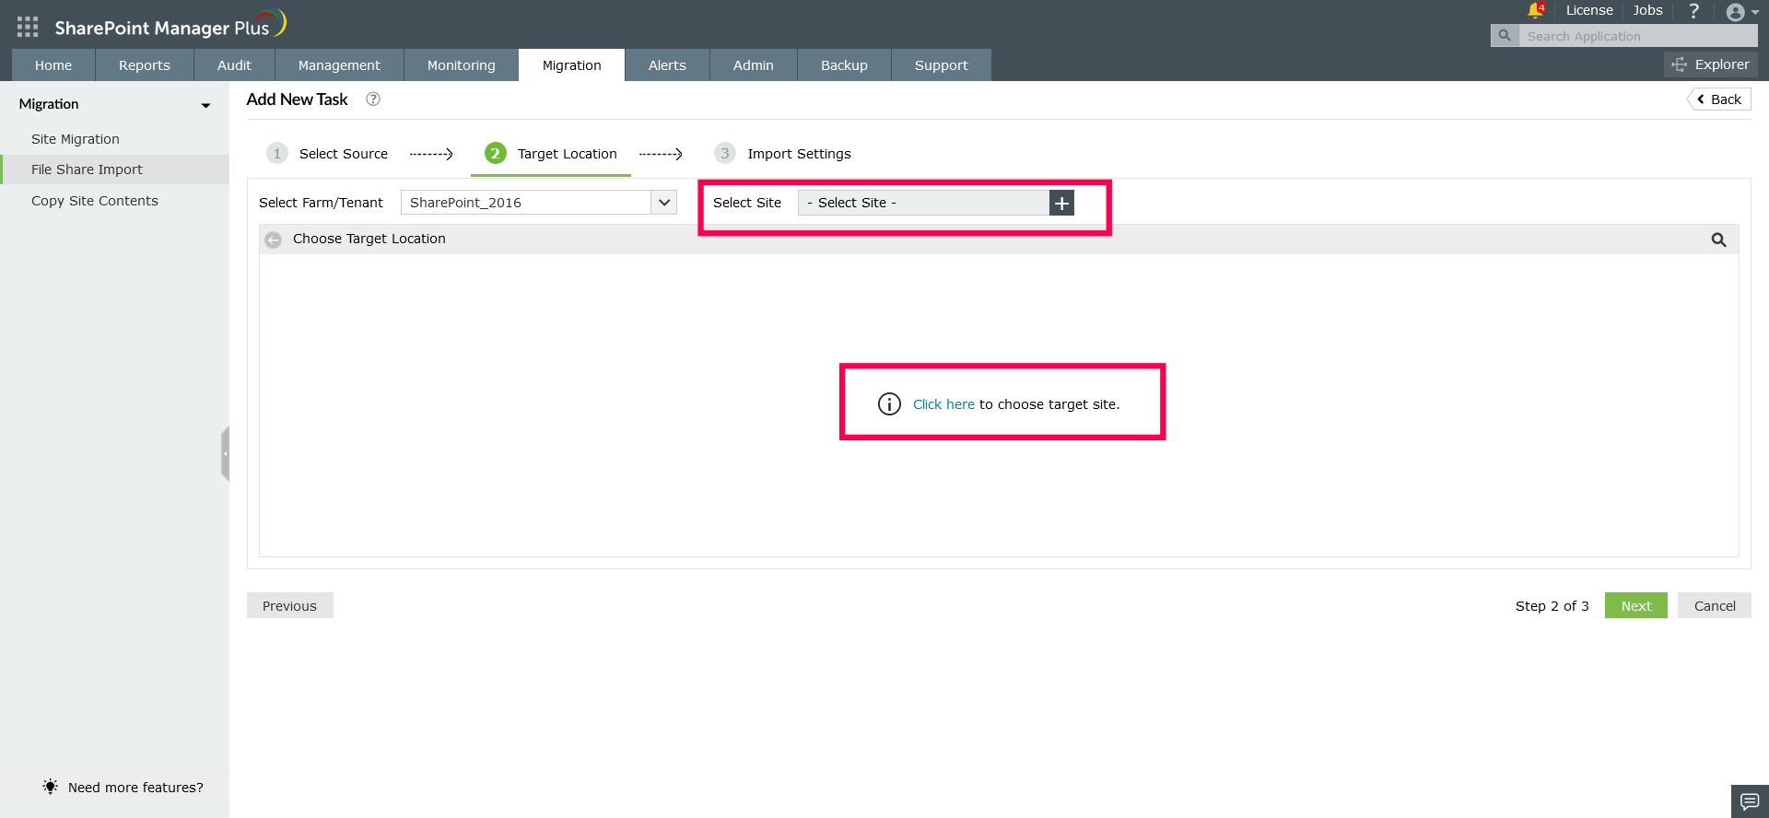Switch to the Monitoring tab

[x=462, y=65]
